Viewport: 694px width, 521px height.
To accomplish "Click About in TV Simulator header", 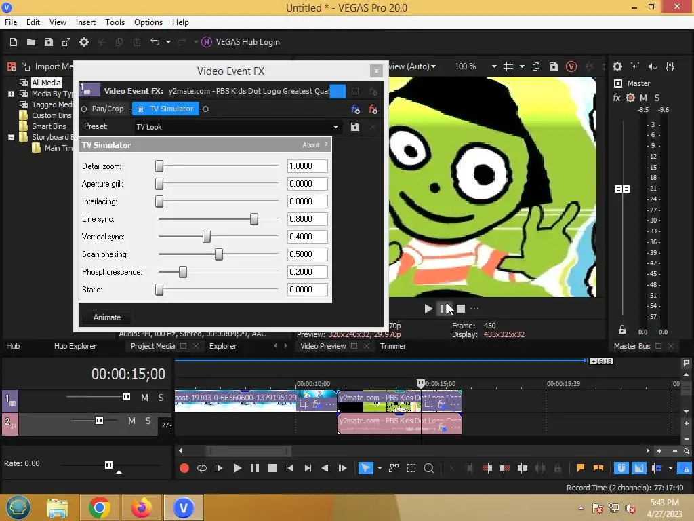I will click(310, 145).
